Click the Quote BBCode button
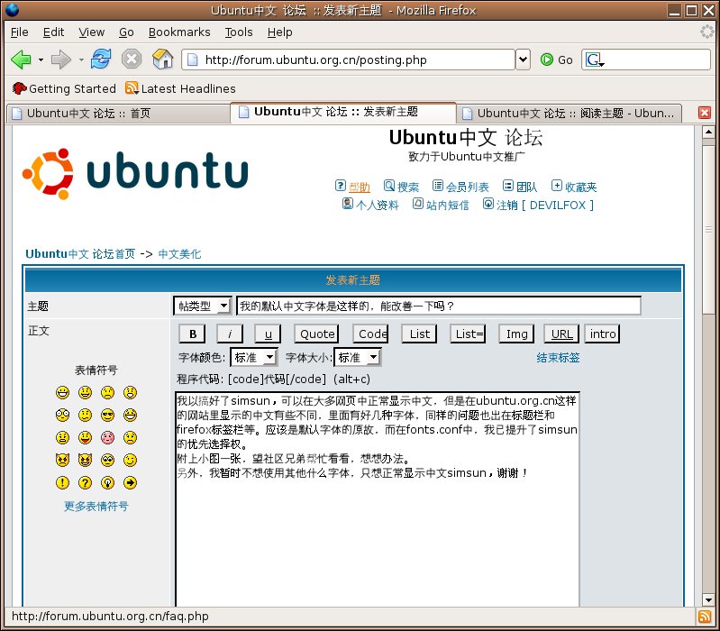The height and width of the screenshot is (631, 720). pos(317,334)
